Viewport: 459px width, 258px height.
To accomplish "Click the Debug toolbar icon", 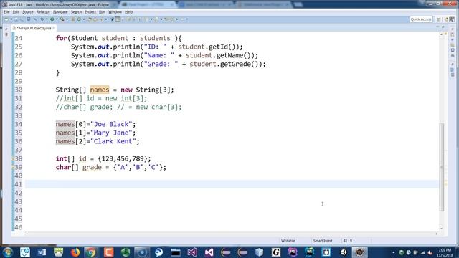I will tap(42, 19).
